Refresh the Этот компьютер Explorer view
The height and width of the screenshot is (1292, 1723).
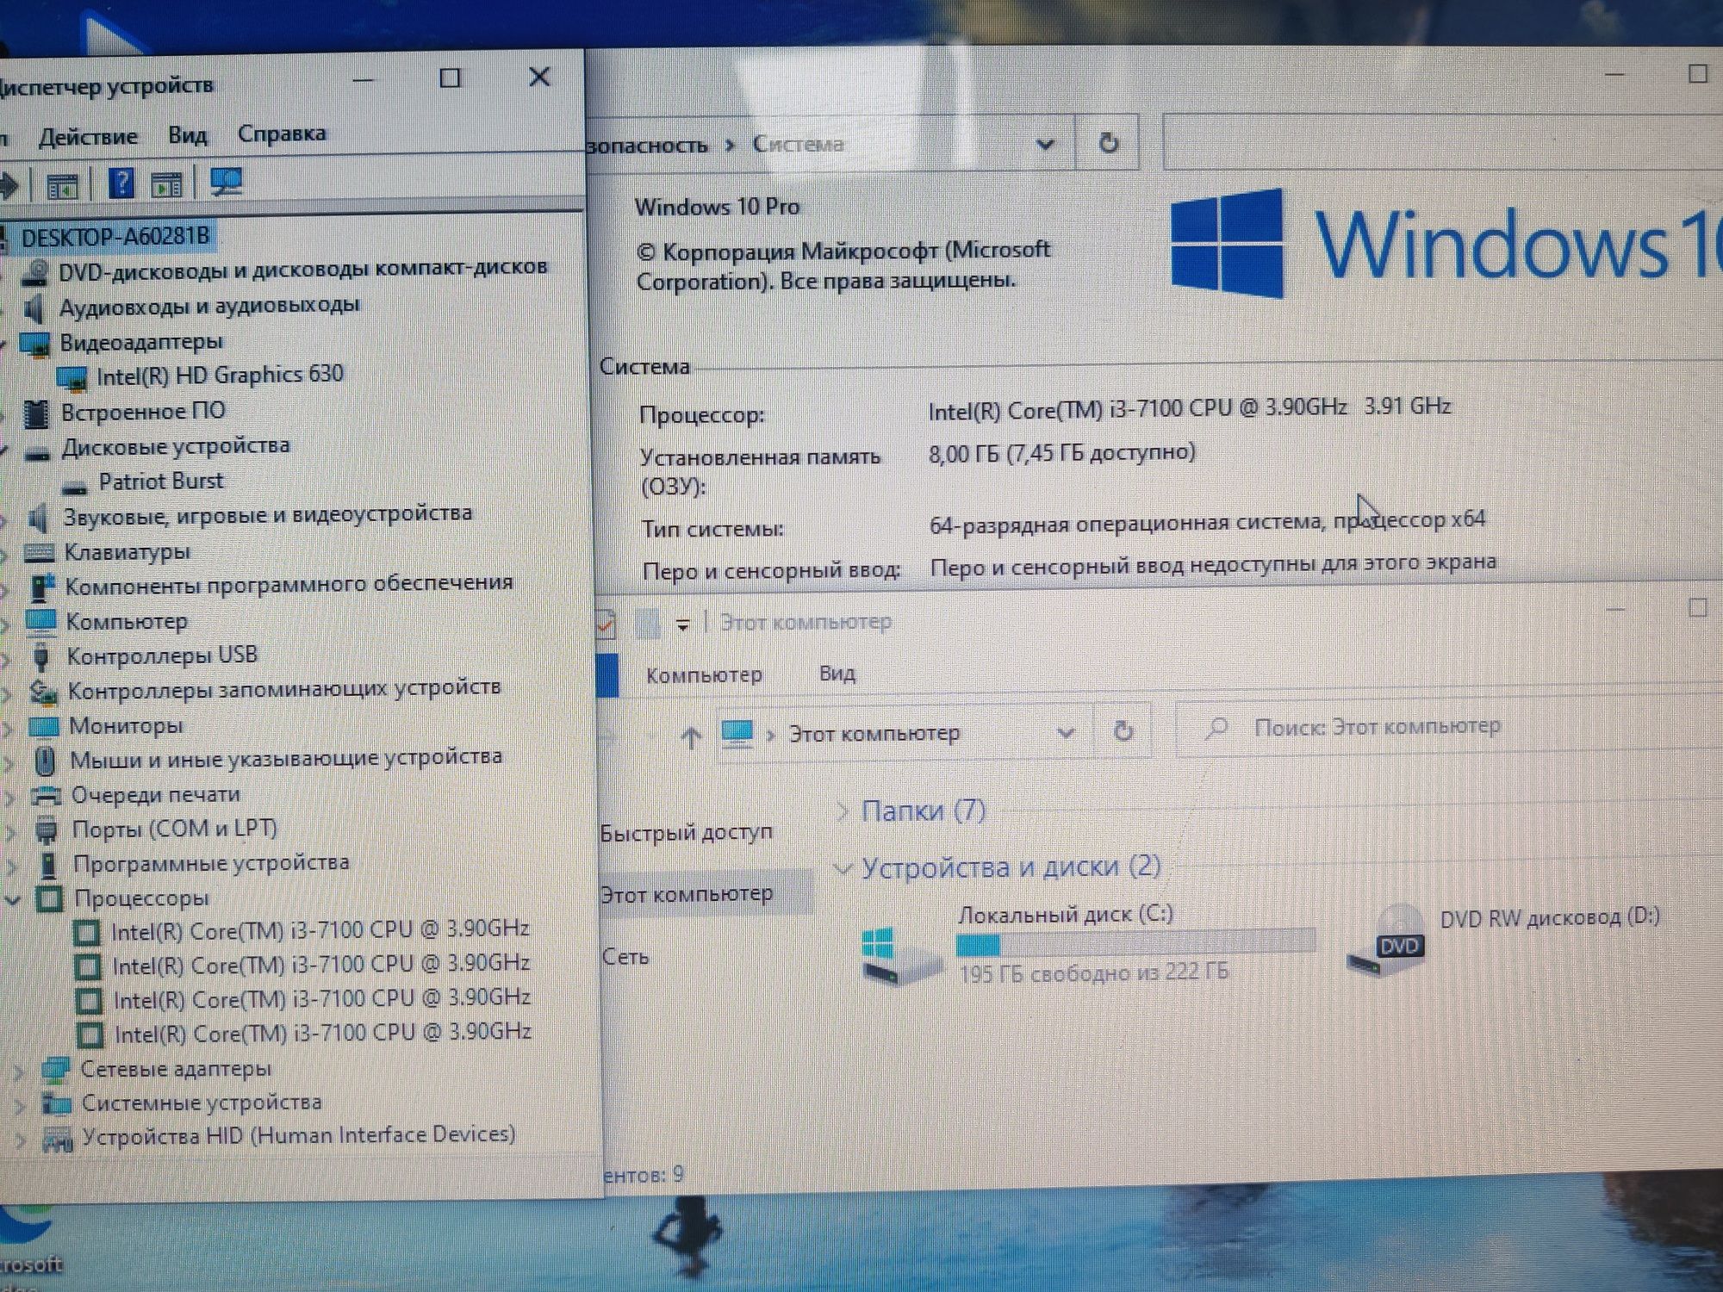1123,731
